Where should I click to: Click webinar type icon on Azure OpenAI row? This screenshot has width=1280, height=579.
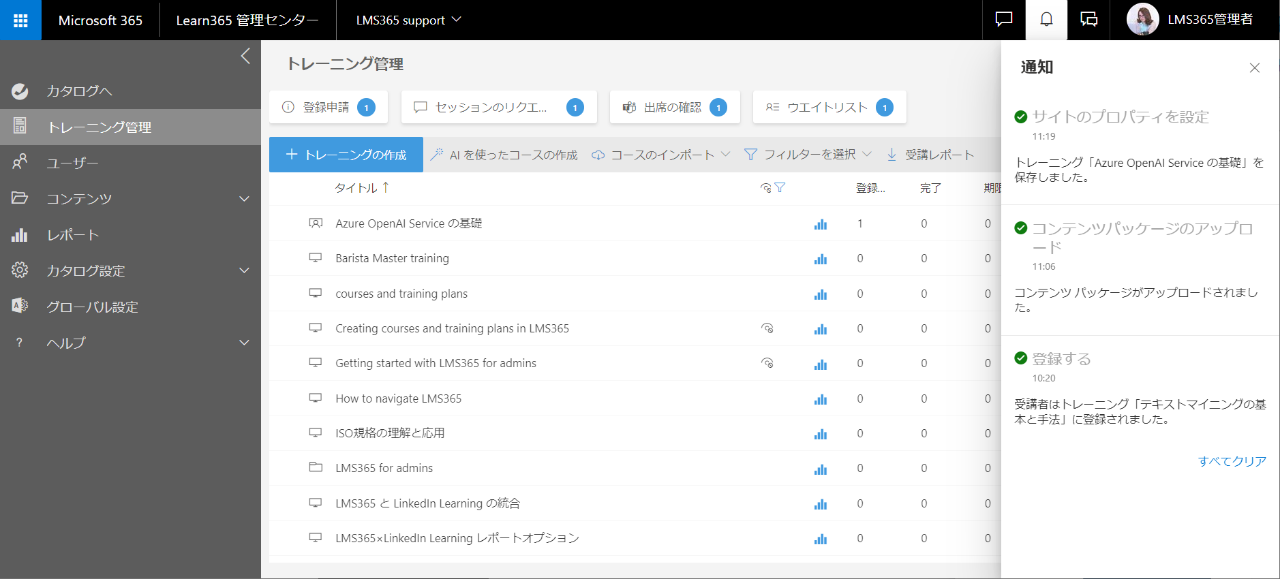click(x=316, y=223)
